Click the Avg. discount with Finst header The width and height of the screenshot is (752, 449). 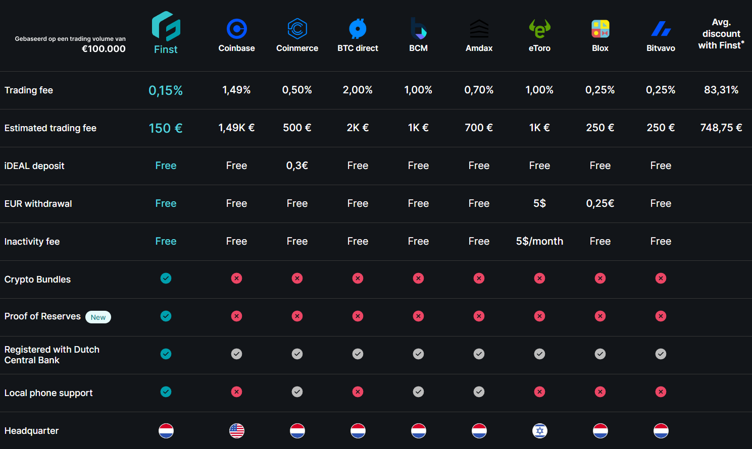[721, 34]
